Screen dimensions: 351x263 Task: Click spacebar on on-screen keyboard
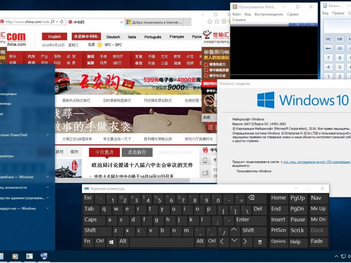point(161,242)
